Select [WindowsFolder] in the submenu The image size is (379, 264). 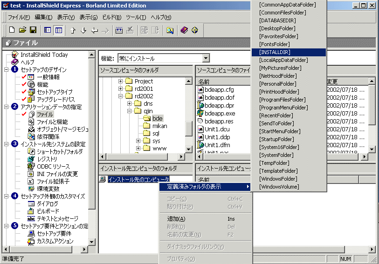[289, 179]
